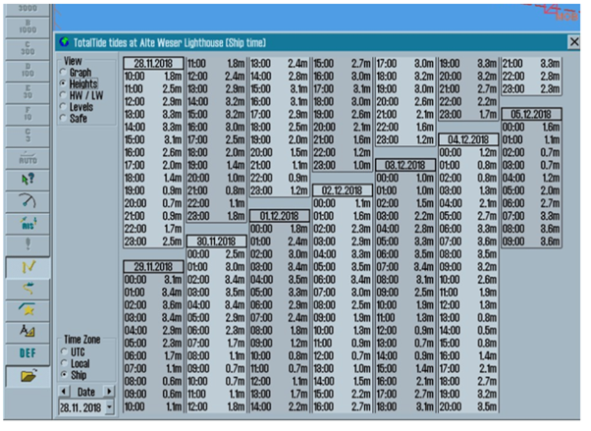Click the TotalTide globe icon in title bar

click(65, 42)
